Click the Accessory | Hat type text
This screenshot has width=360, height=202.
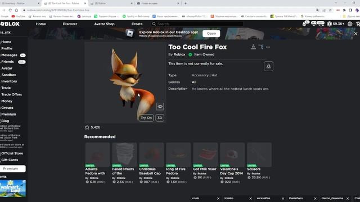click(x=204, y=75)
